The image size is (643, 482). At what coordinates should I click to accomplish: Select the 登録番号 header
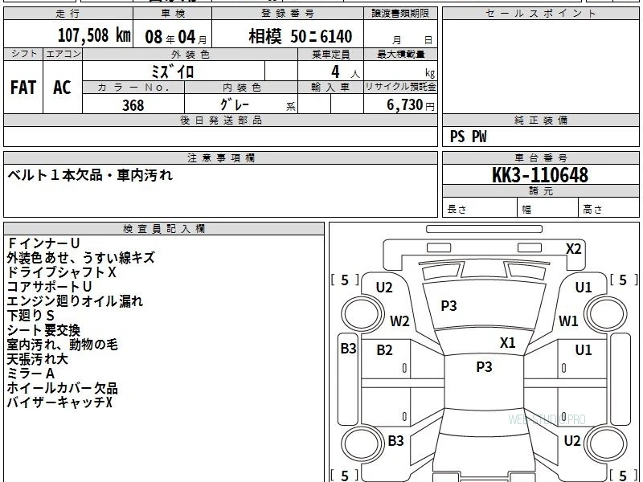point(288,14)
